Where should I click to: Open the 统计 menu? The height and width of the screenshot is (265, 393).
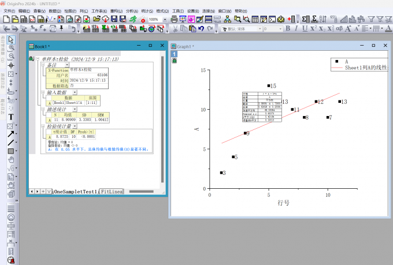[147, 11]
